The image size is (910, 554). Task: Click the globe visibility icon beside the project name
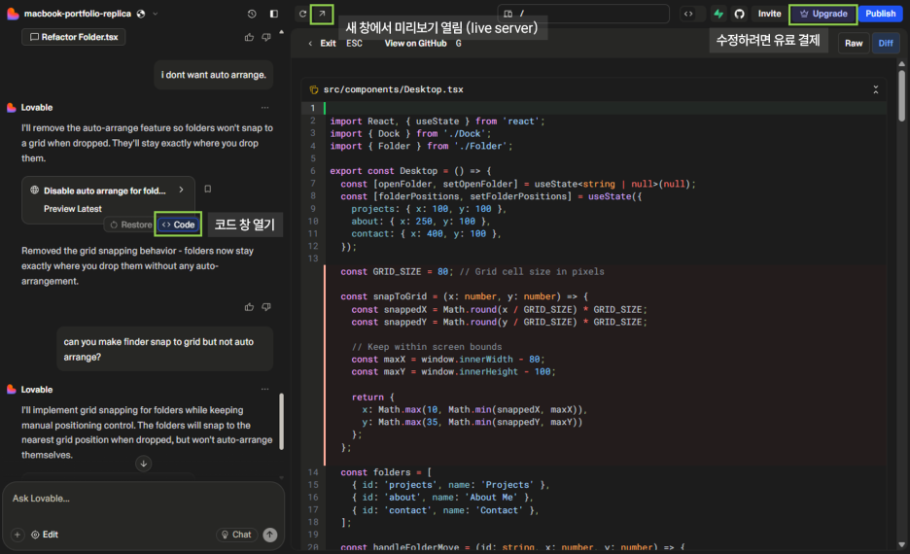141,14
